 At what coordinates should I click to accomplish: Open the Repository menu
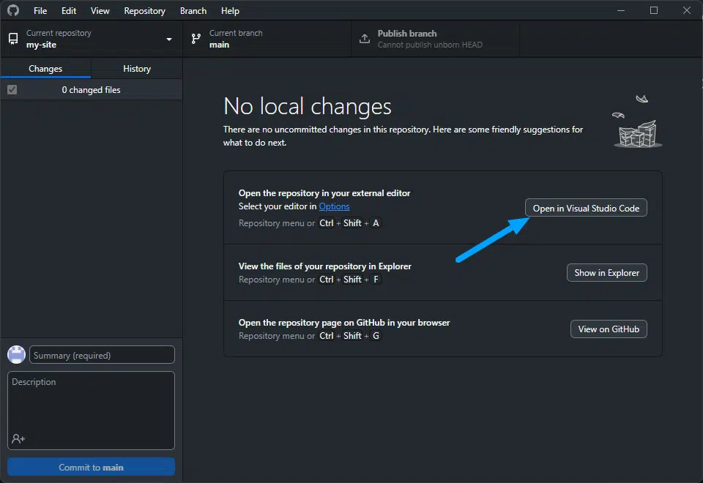(144, 11)
